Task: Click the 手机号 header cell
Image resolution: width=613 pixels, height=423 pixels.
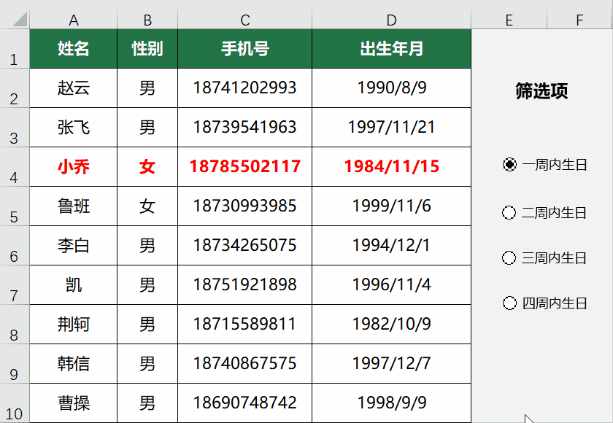Action: (245, 49)
